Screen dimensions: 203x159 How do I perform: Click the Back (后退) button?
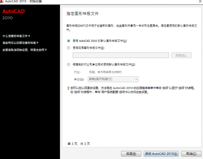point(131,154)
